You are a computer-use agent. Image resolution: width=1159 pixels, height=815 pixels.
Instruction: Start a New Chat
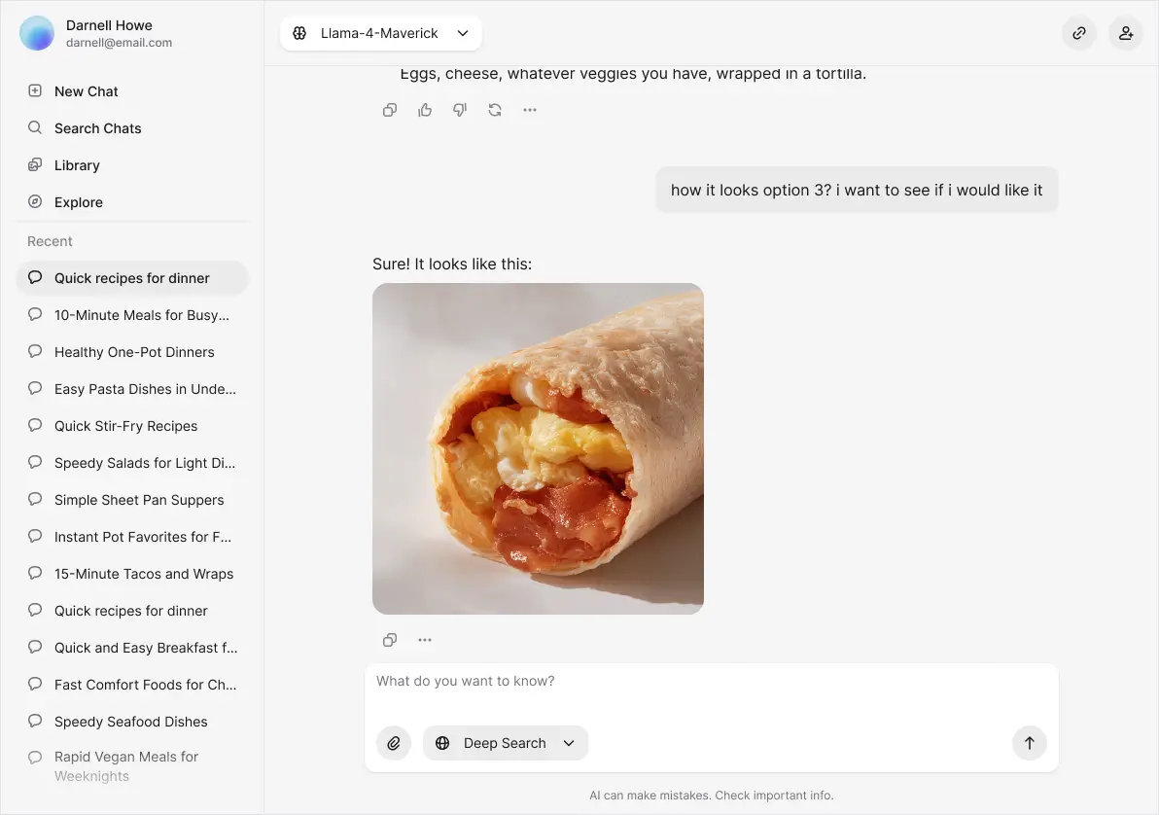pos(84,90)
